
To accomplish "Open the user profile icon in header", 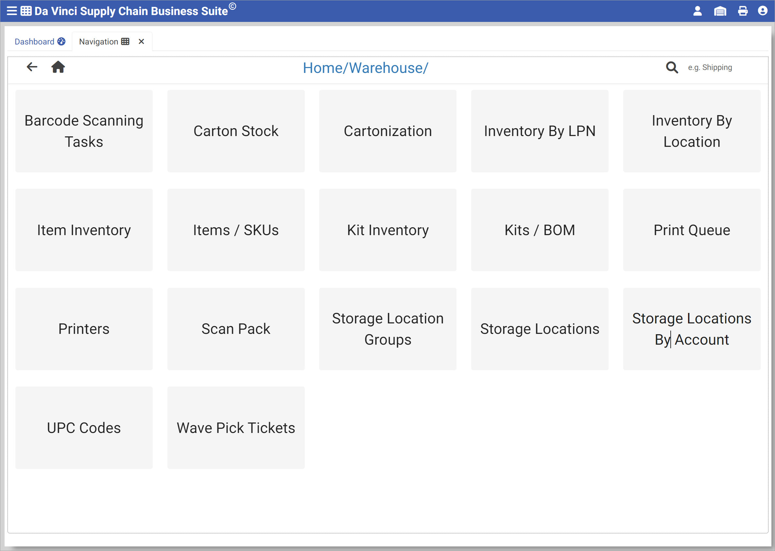I will pyautogui.click(x=697, y=11).
